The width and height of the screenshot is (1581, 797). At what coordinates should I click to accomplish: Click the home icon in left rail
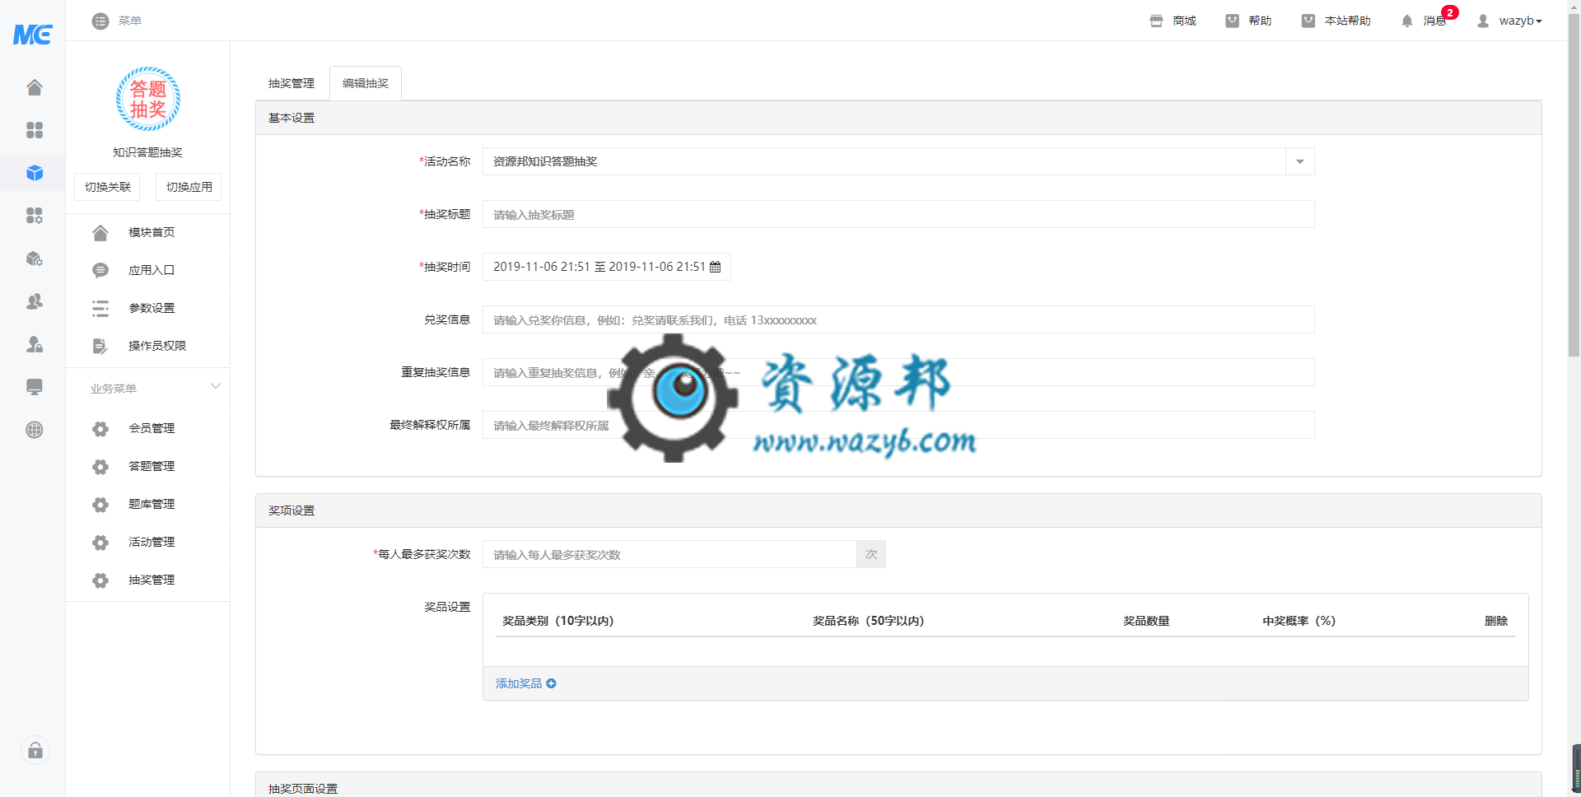(x=34, y=87)
